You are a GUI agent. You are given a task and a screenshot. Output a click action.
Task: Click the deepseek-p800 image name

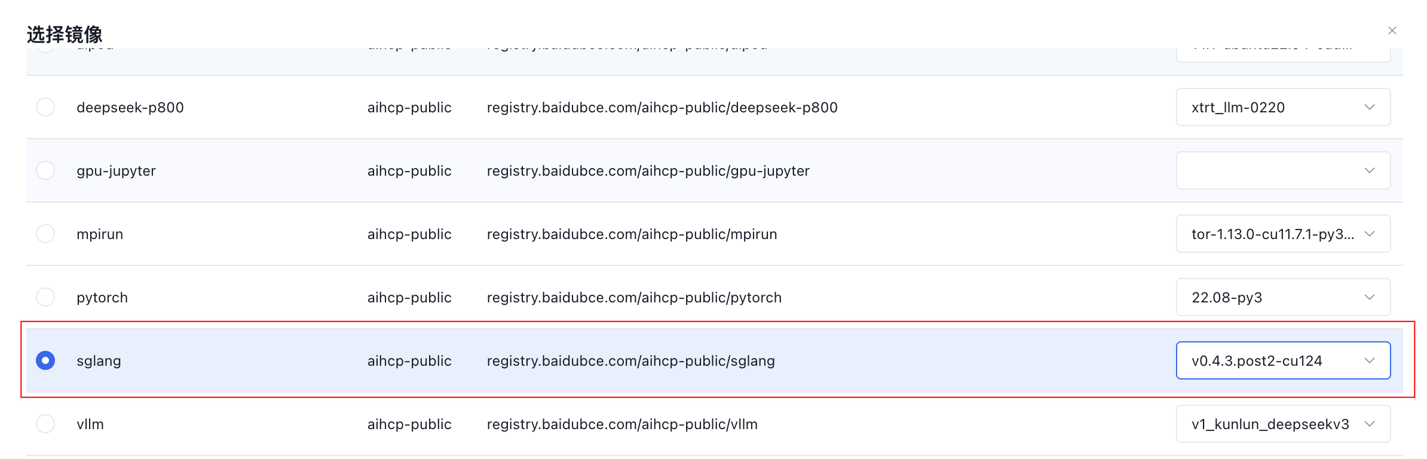click(x=130, y=108)
